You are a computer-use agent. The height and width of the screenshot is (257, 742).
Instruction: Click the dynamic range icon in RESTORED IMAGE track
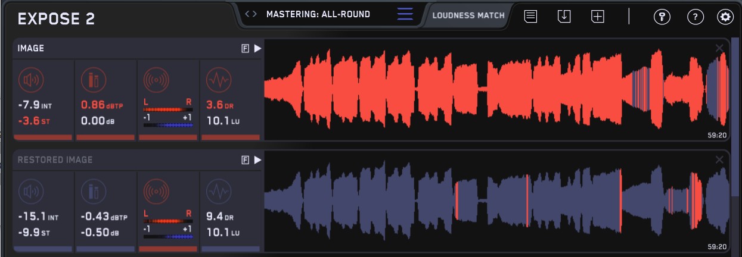pos(219,192)
